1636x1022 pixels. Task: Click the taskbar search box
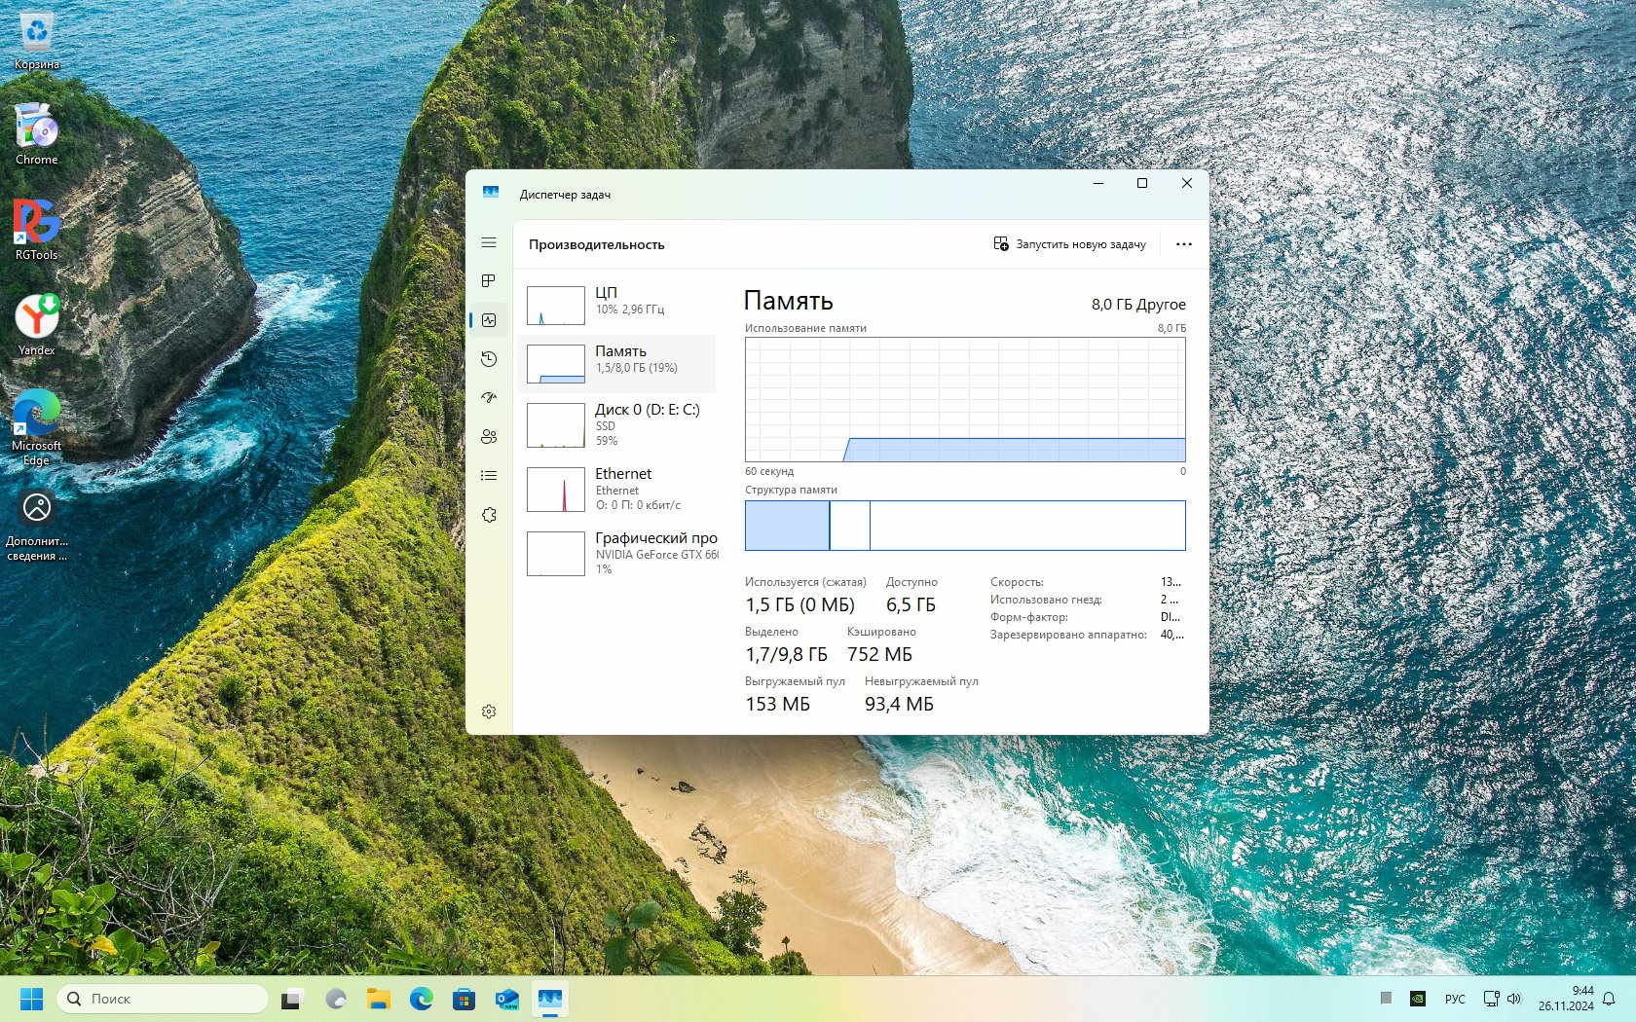[x=163, y=999]
